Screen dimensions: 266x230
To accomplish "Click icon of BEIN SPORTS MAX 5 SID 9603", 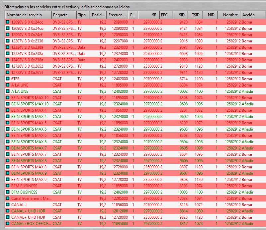I will [8, 129].
